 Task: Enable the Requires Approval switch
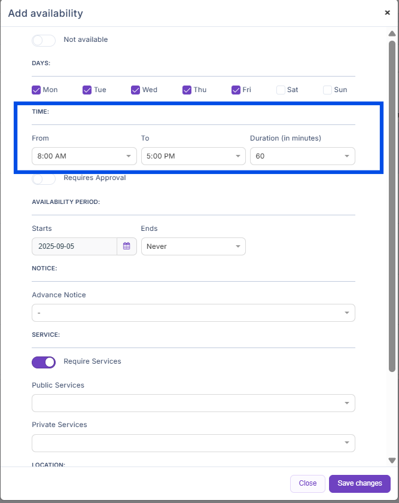click(x=43, y=178)
